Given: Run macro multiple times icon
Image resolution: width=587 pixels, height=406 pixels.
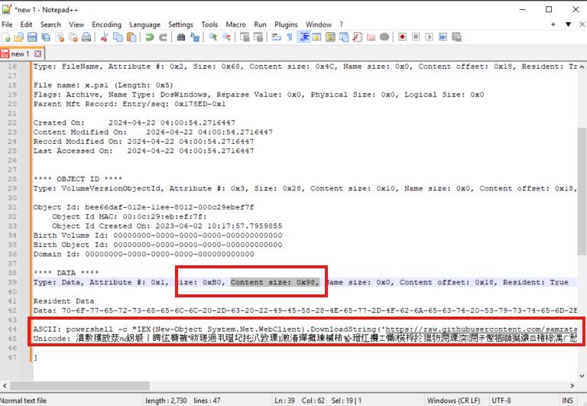Looking at the screenshot, I should pos(443,37).
